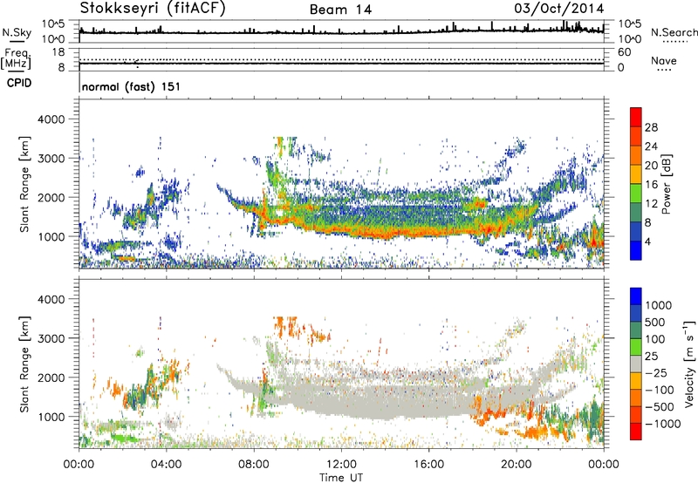Click the 'Time UT' axis title

tap(341, 477)
